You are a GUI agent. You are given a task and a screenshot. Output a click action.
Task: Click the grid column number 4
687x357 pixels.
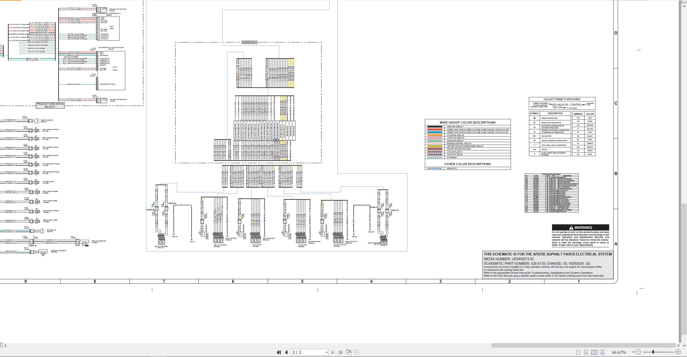click(x=371, y=281)
